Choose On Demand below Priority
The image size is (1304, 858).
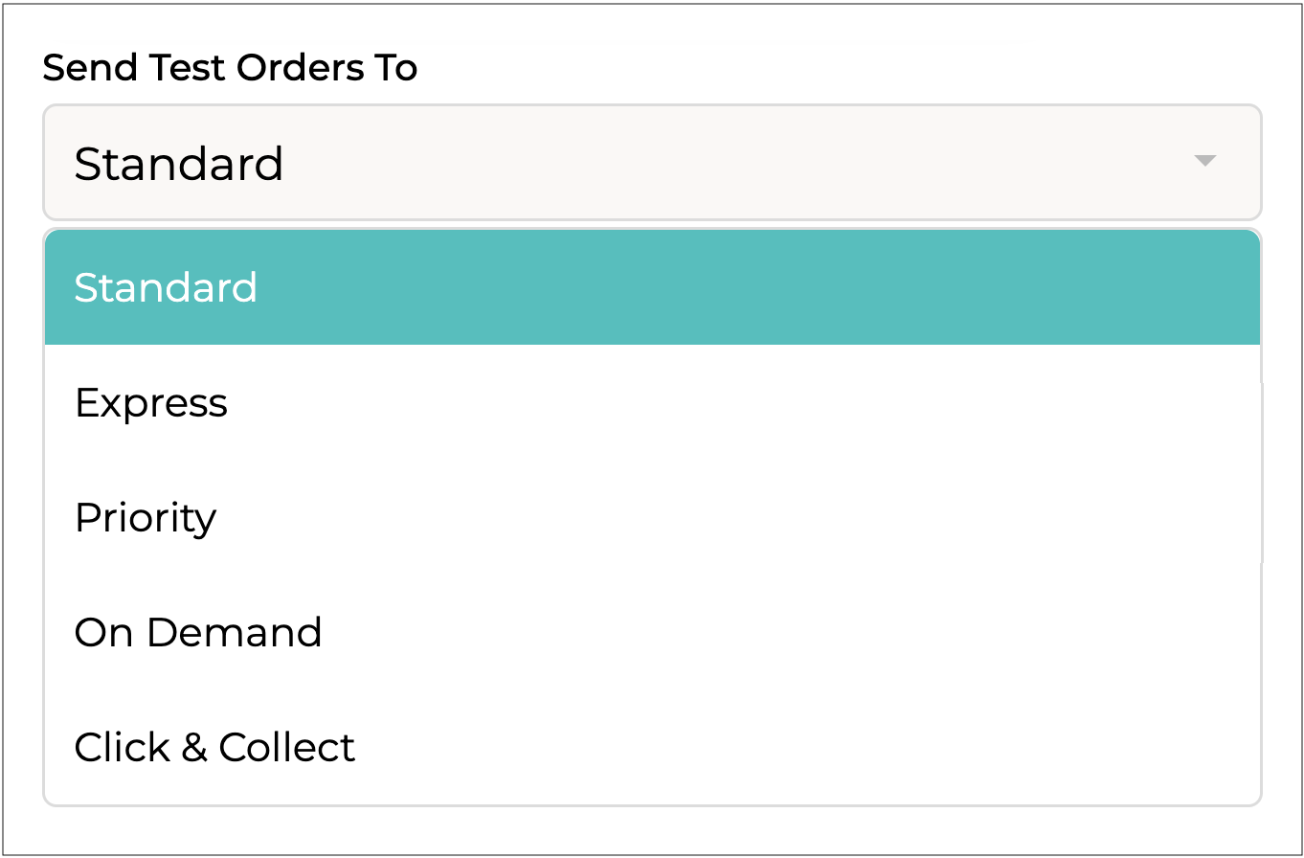click(198, 632)
